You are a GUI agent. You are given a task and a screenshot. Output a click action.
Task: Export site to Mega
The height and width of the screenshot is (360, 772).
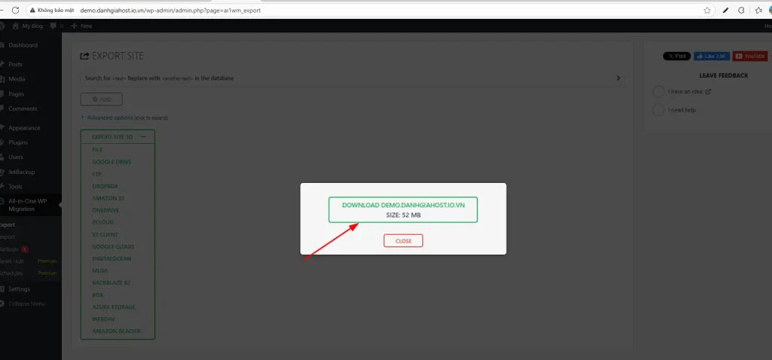100,270
